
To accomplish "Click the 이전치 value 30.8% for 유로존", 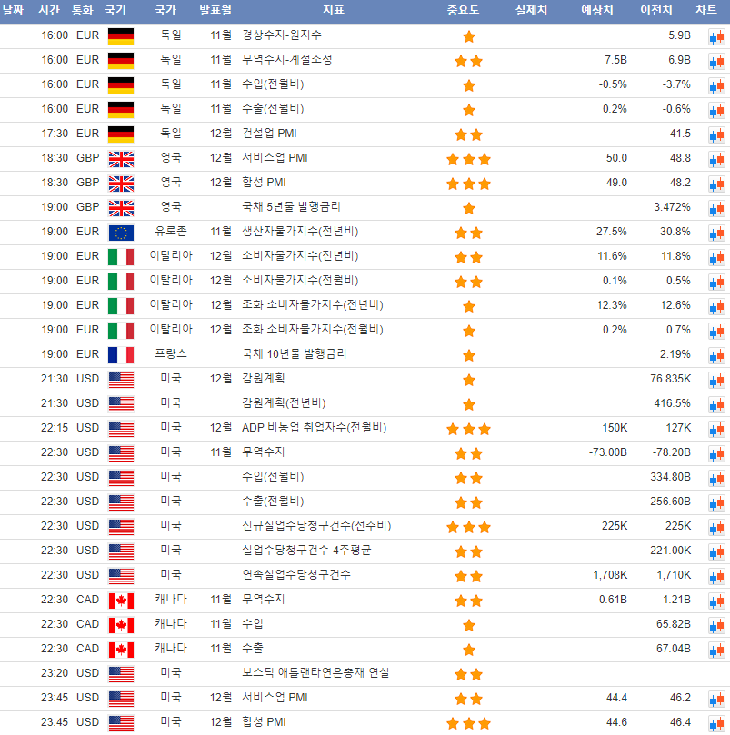I will (x=675, y=232).
